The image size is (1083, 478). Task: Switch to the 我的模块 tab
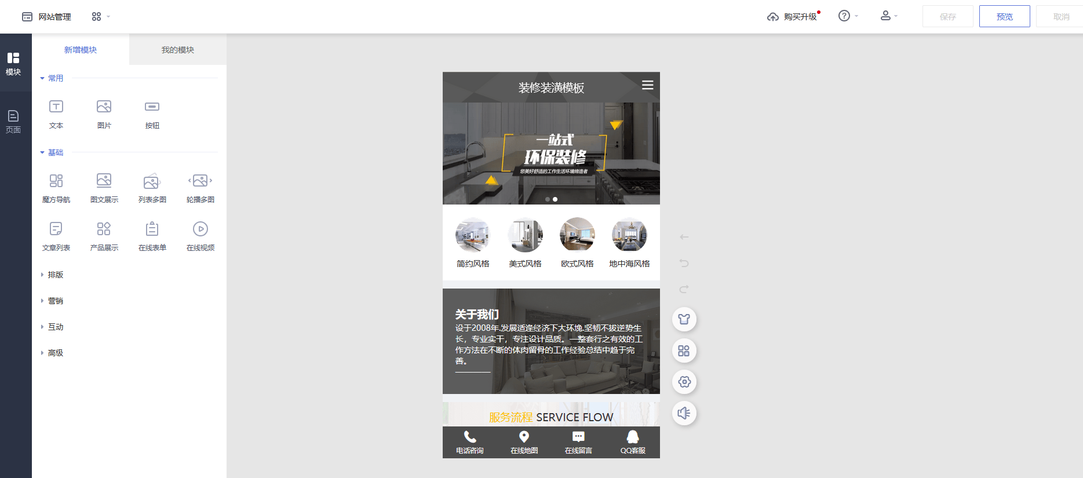[177, 50]
